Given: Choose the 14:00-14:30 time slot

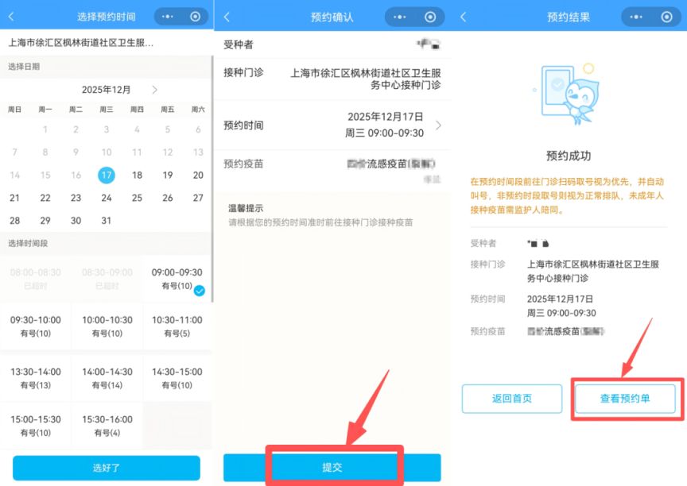Looking at the screenshot, I should click(107, 378).
